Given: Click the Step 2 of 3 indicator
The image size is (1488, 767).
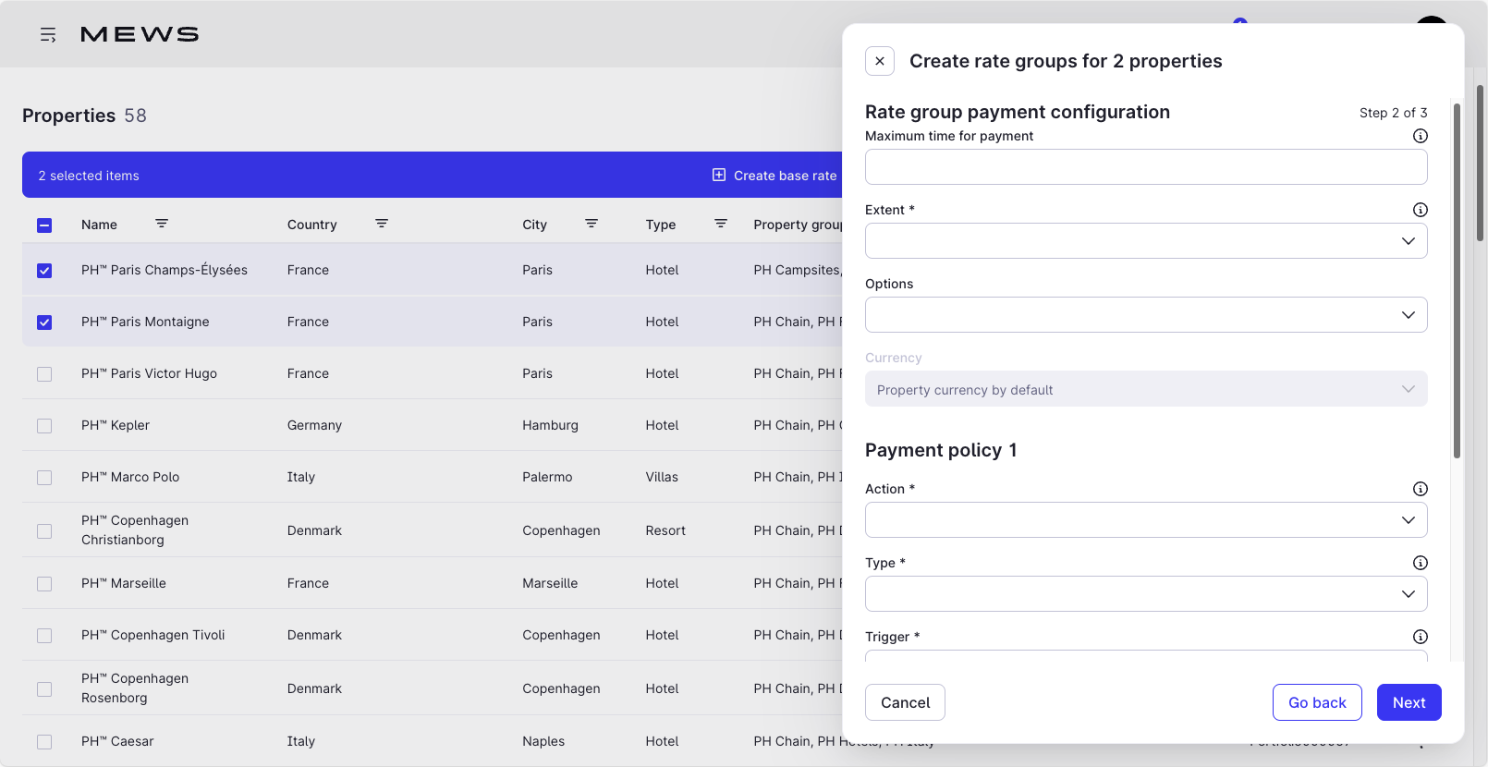Looking at the screenshot, I should coord(1393,113).
